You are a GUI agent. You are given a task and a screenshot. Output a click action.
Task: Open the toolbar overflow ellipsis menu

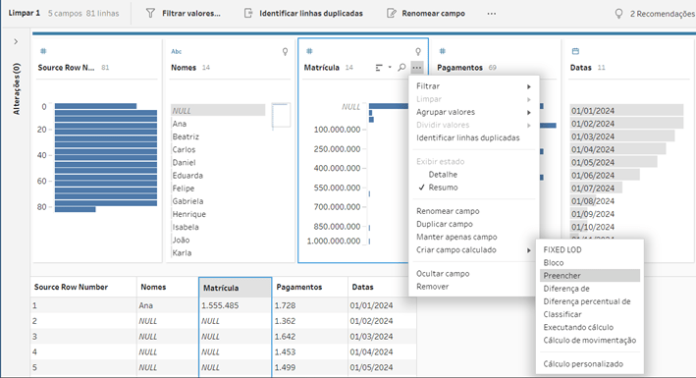coord(492,14)
